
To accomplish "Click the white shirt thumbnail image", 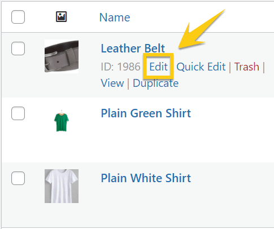I will (x=62, y=186).
